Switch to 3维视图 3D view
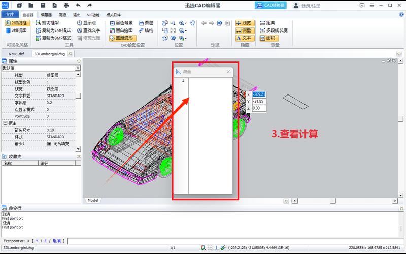This screenshot has width=406, height=254. click(x=16, y=30)
